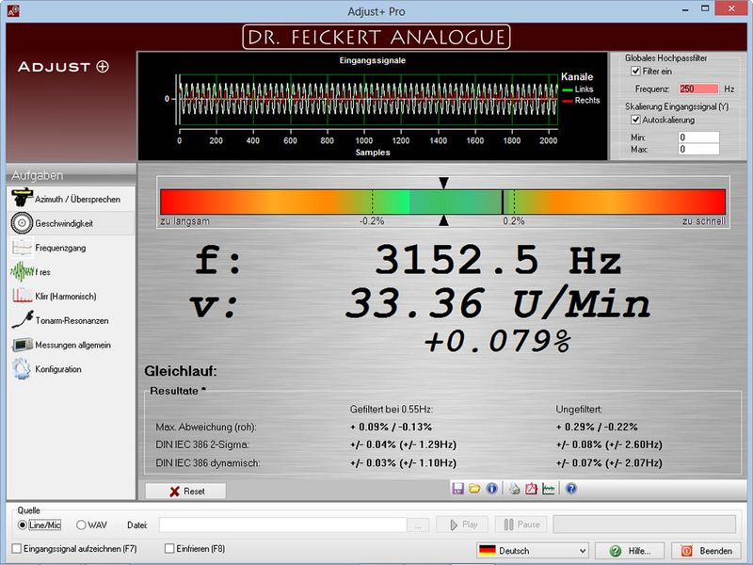The width and height of the screenshot is (753, 565).
Task: Click the empty progress bar beside Pause
Action: click(645, 525)
